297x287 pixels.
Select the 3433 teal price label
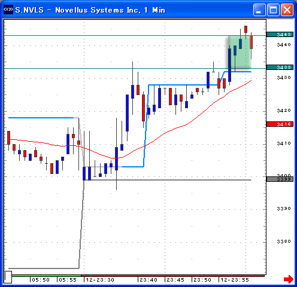[x=280, y=68]
